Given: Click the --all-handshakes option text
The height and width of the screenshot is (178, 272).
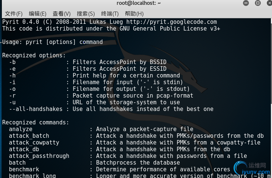Looking at the screenshot, I should (36, 109).
